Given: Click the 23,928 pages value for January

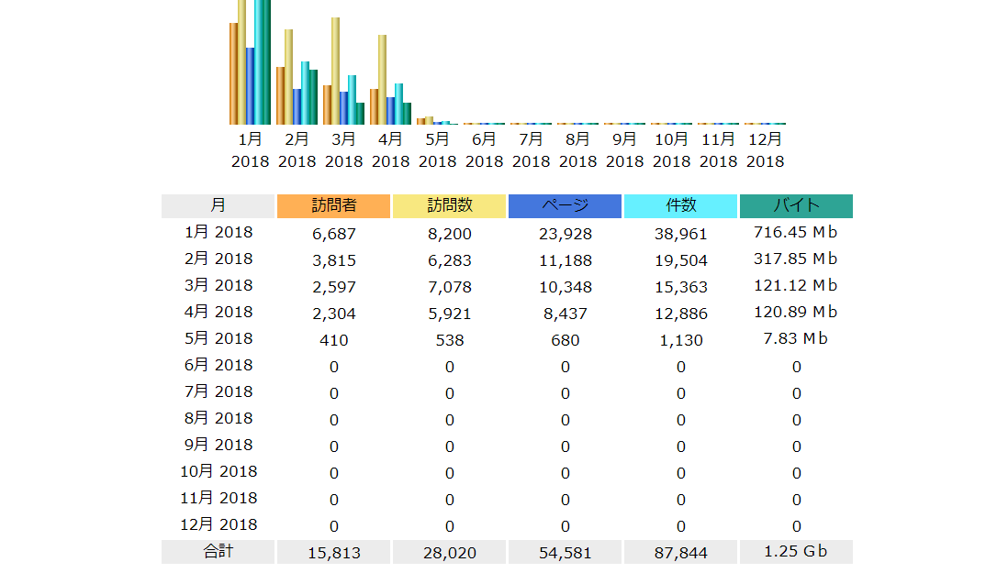Looking at the screenshot, I should 565,235.
